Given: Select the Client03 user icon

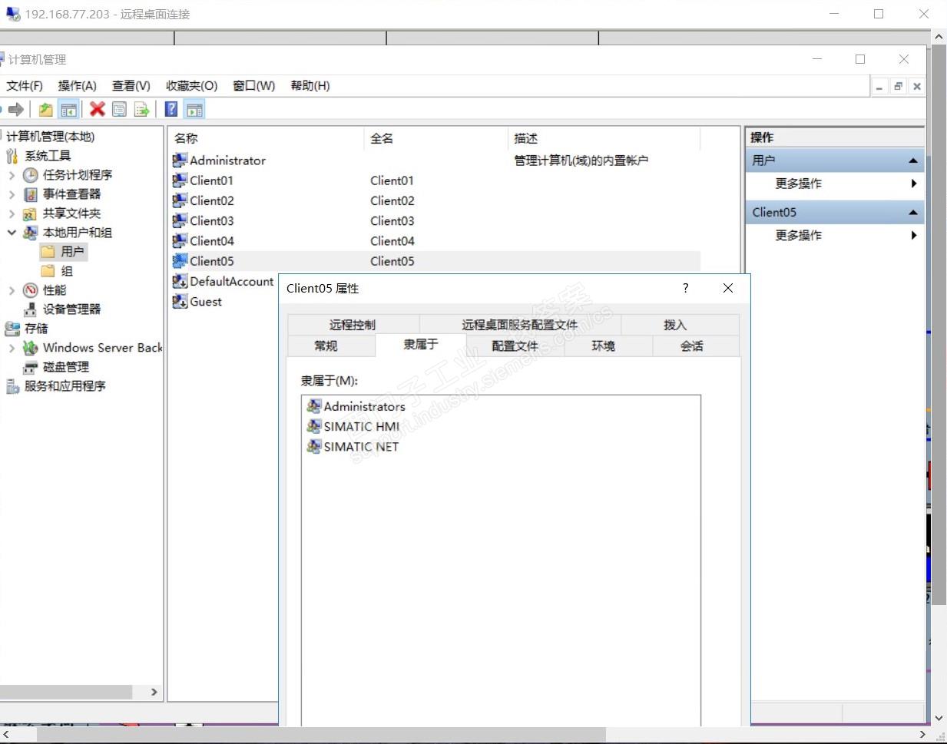Looking at the screenshot, I should pos(180,220).
